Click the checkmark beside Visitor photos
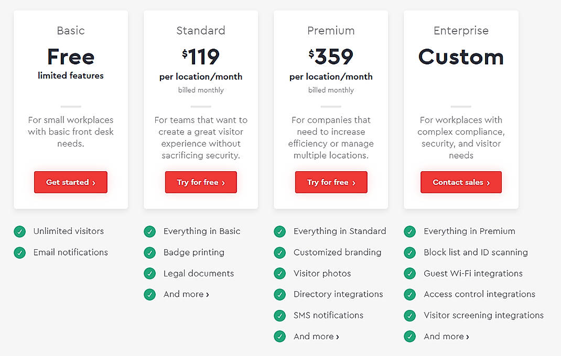Viewport: 561px width, 356px height. click(279, 273)
